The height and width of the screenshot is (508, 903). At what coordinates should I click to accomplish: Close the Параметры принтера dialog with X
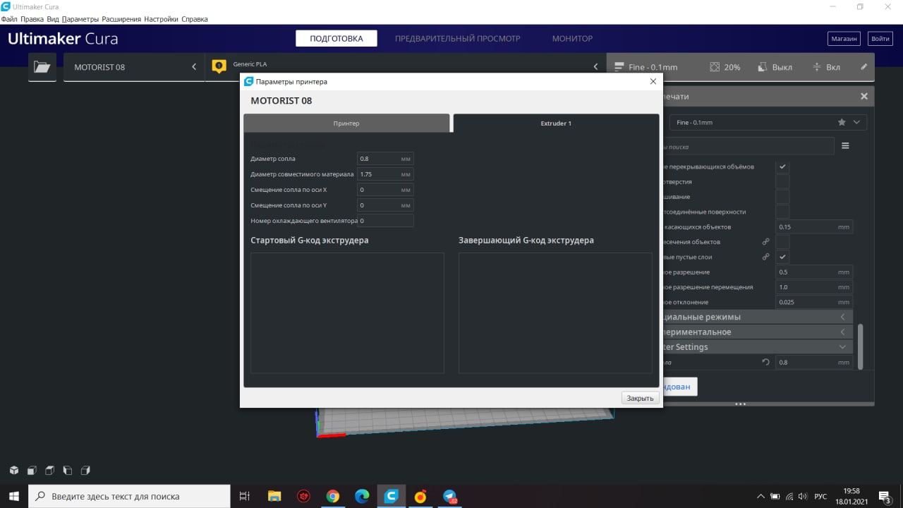(653, 82)
